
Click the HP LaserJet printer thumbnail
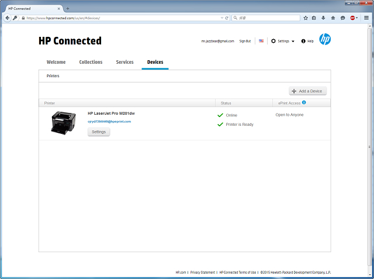[x=64, y=123]
